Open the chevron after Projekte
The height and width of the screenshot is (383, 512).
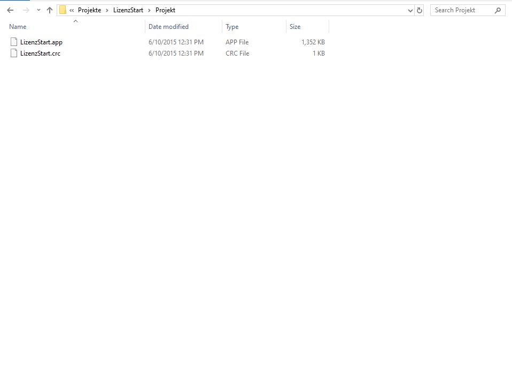pyautogui.click(x=107, y=11)
